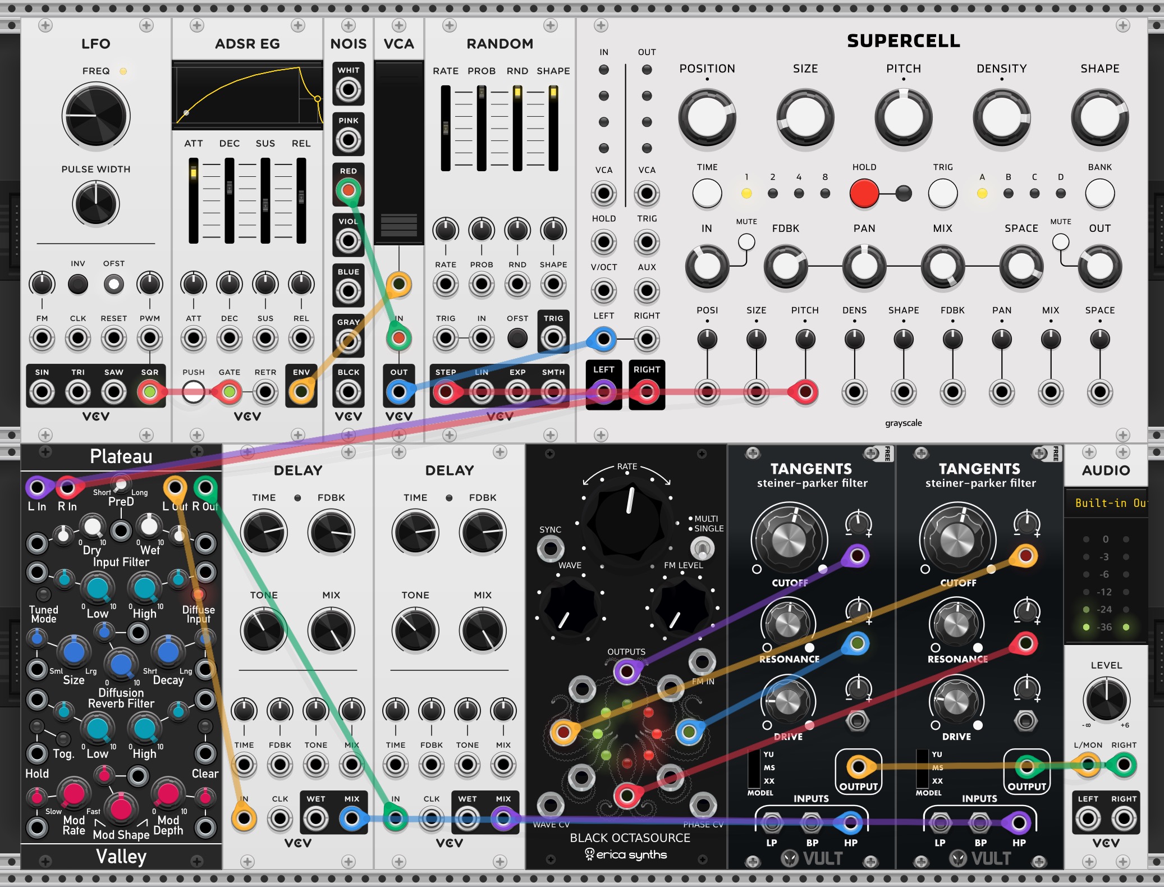Click the second Tangents MODEL selector switch
Screen dimensions: 1164x887
922,768
